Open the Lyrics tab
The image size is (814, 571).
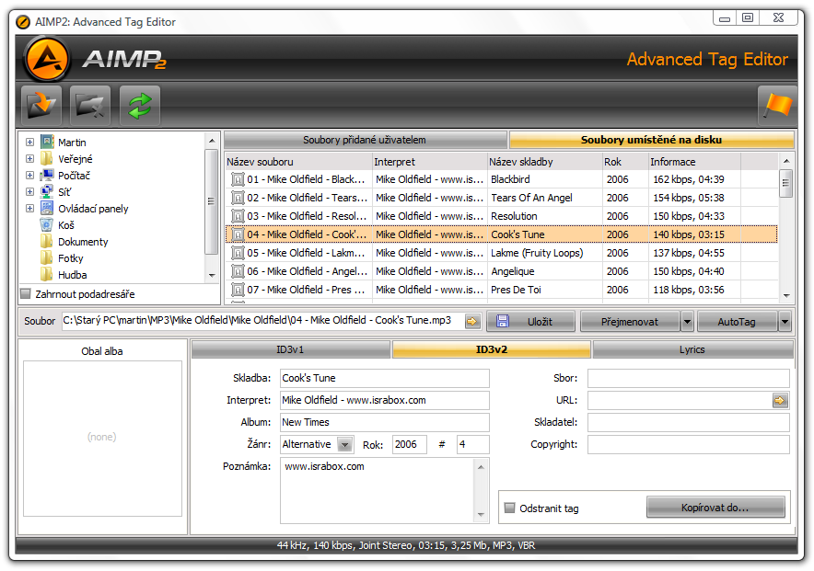coord(692,349)
